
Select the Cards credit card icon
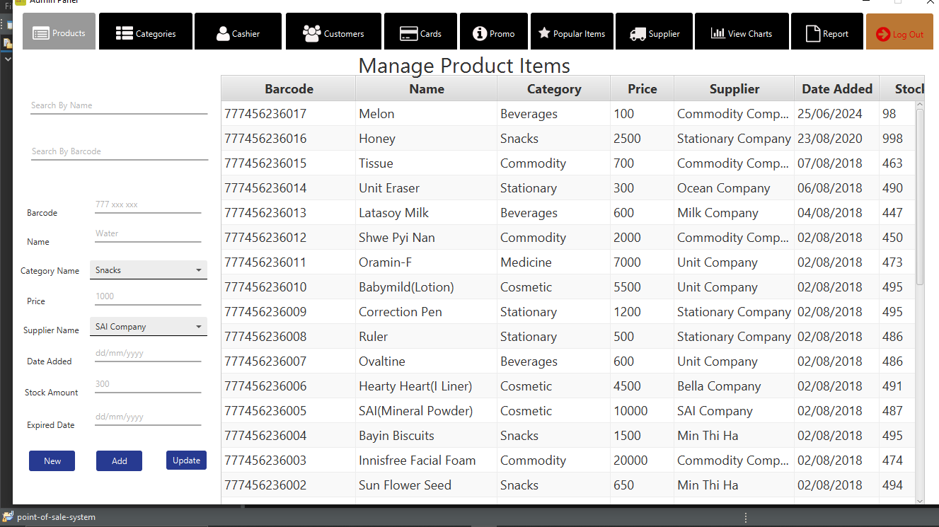click(x=408, y=33)
